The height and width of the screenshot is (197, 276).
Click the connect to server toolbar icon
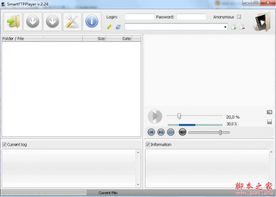coord(13,21)
